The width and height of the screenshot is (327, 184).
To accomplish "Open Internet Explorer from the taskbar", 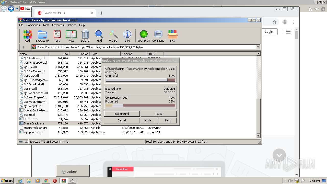I will (x=20, y=181).
